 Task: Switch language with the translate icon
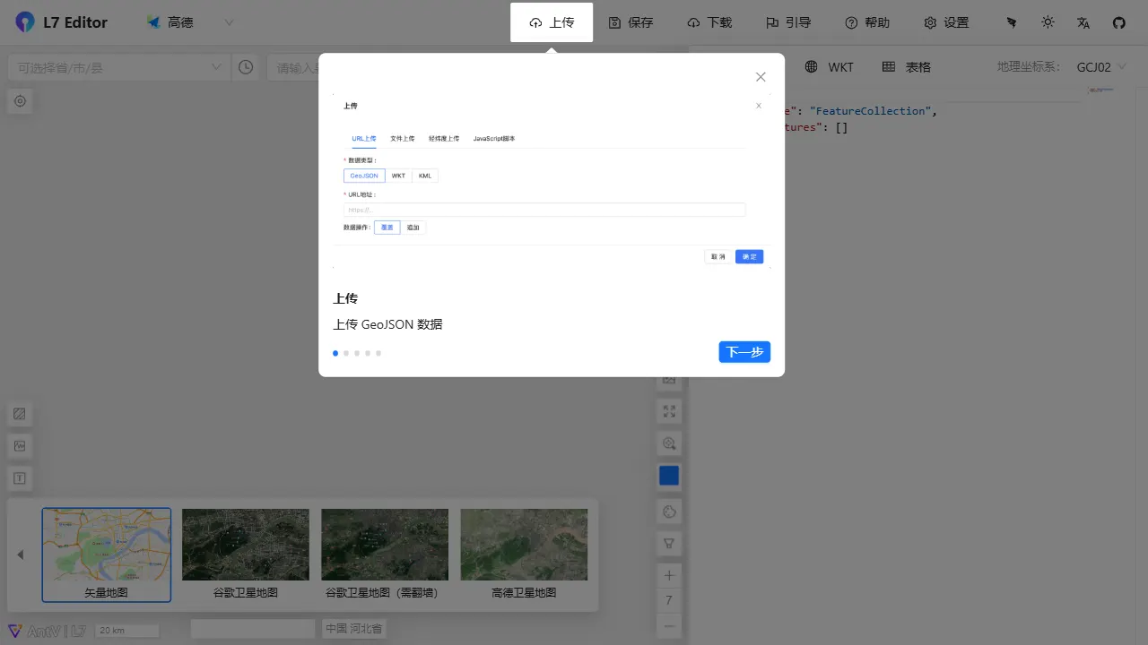coord(1083,22)
